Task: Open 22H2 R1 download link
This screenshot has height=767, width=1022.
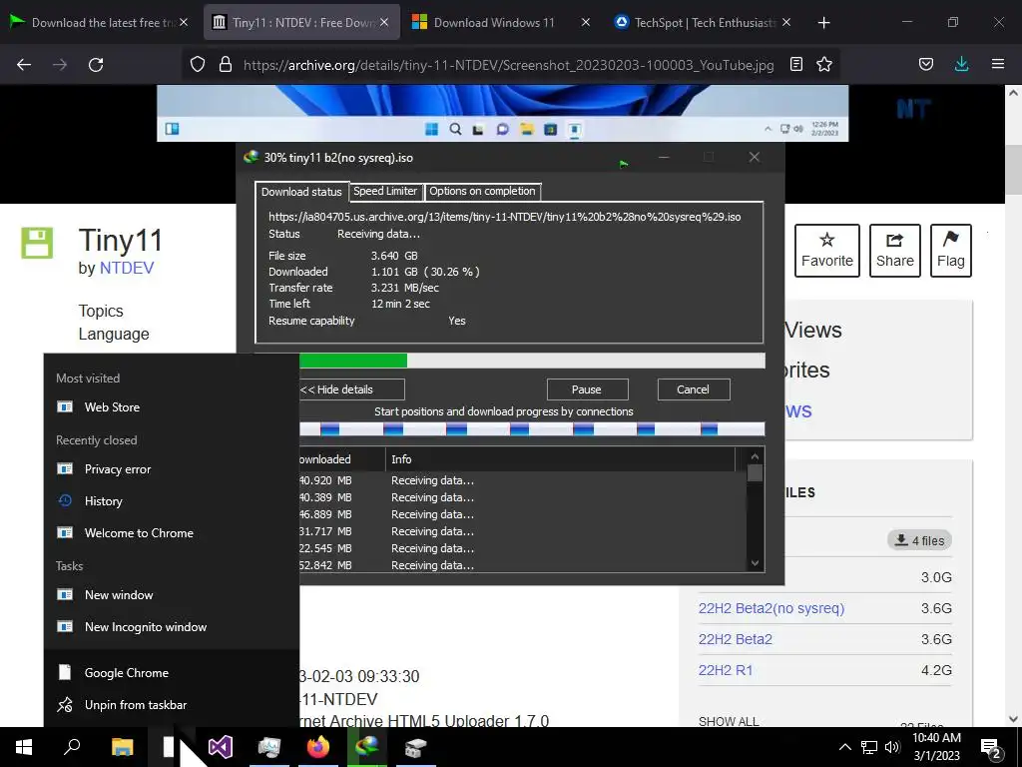Action: coord(726,670)
